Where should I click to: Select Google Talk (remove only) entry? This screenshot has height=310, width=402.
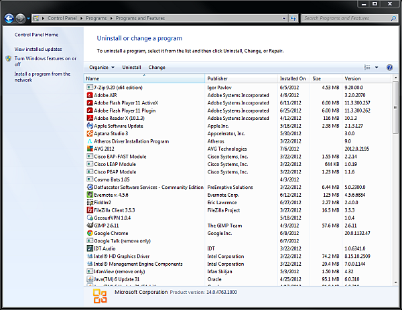click(x=239, y=241)
